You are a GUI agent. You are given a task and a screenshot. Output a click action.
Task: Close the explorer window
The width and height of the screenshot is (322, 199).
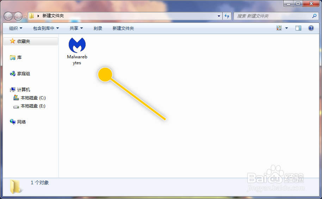311,4
